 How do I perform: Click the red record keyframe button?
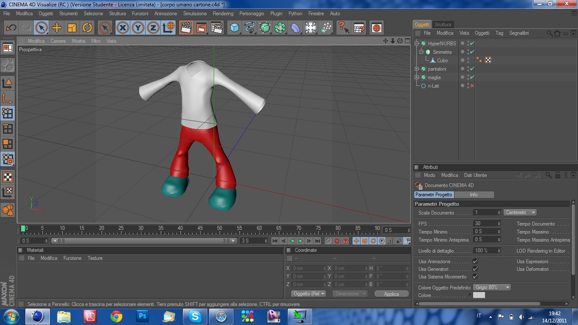point(337,241)
